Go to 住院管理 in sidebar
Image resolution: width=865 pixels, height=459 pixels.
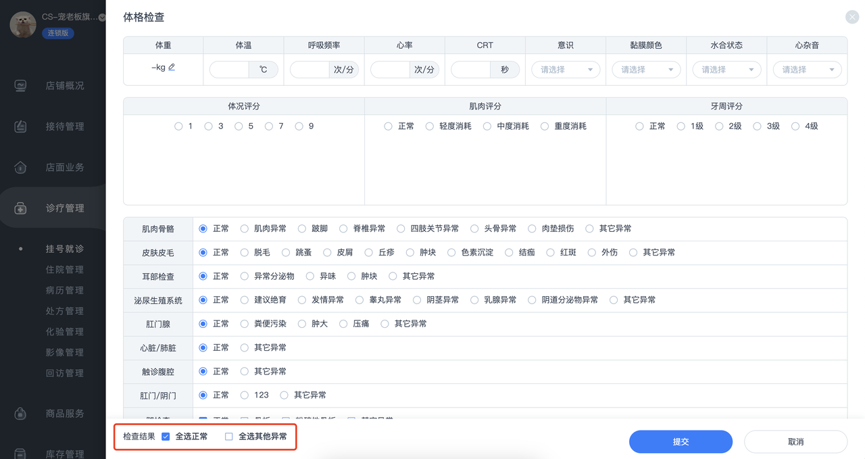click(x=65, y=270)
